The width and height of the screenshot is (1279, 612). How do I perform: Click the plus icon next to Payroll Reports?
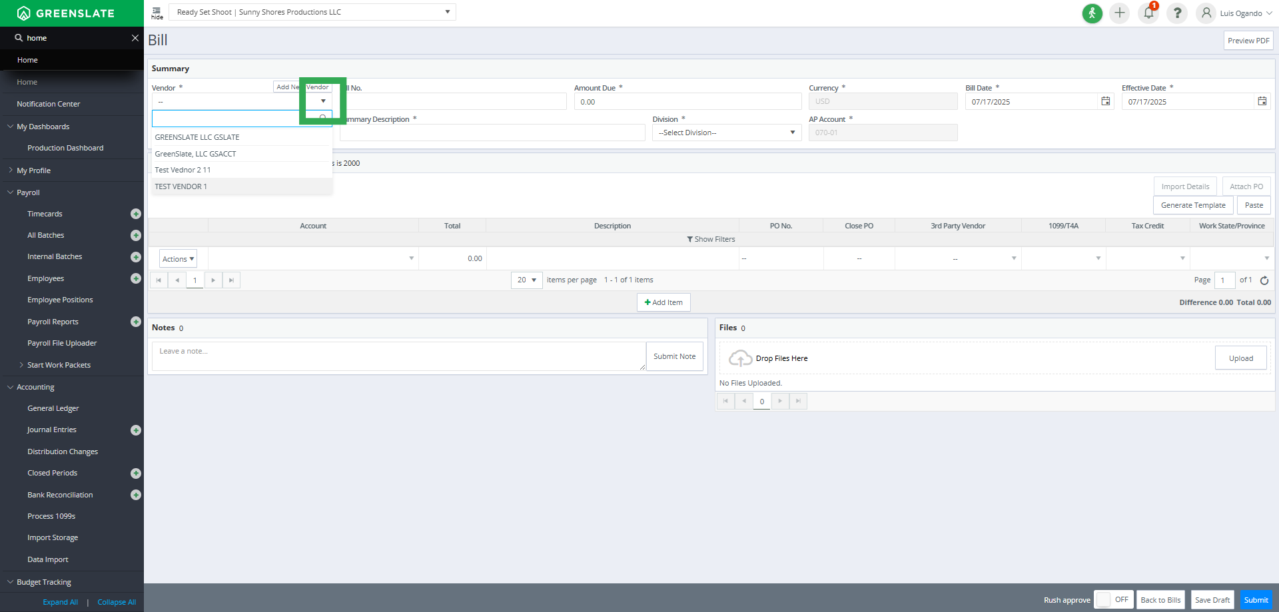136,322
